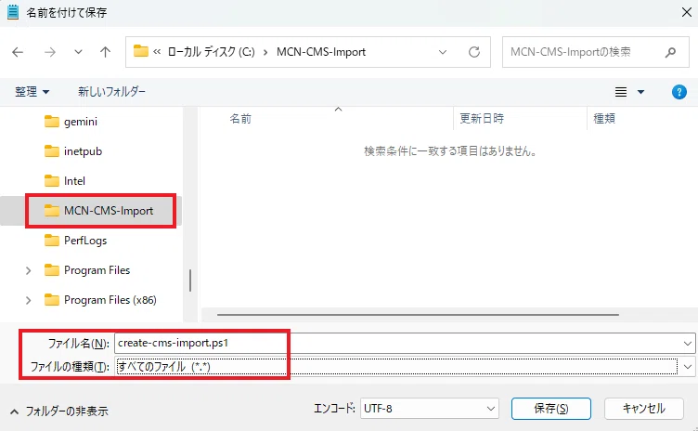Click the search magnifier icon
Screen dimensions: 698x431
[x=670, y=52]
